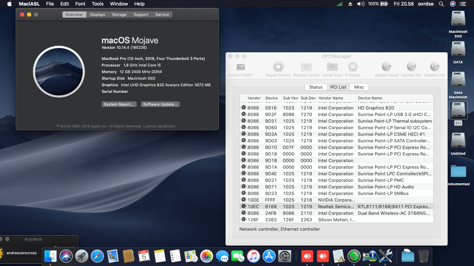Image resolution: width=474 pixels, height=266 pixels.
Task: Open Launchpad from the Dock
Action: click(x=82, y=256)
